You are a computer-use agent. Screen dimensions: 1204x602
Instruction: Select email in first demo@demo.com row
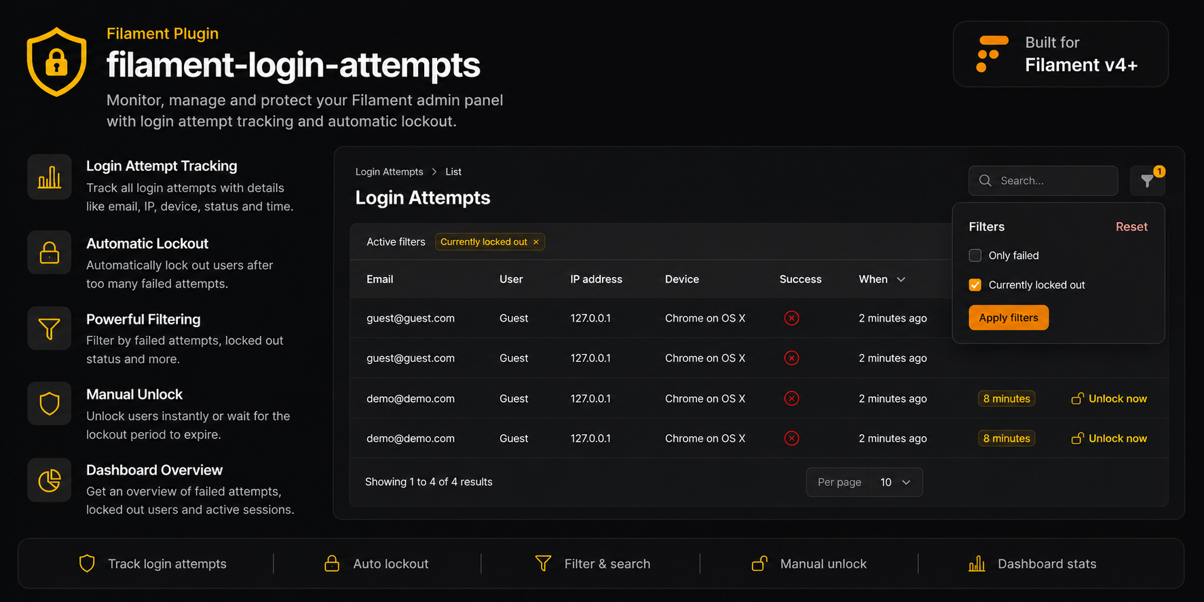pos(411,398)
